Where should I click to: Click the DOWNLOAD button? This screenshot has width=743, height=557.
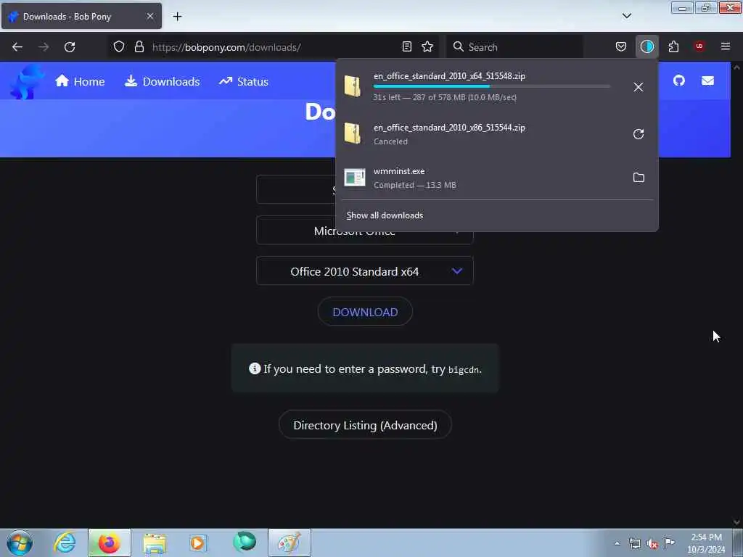point(365,312)
